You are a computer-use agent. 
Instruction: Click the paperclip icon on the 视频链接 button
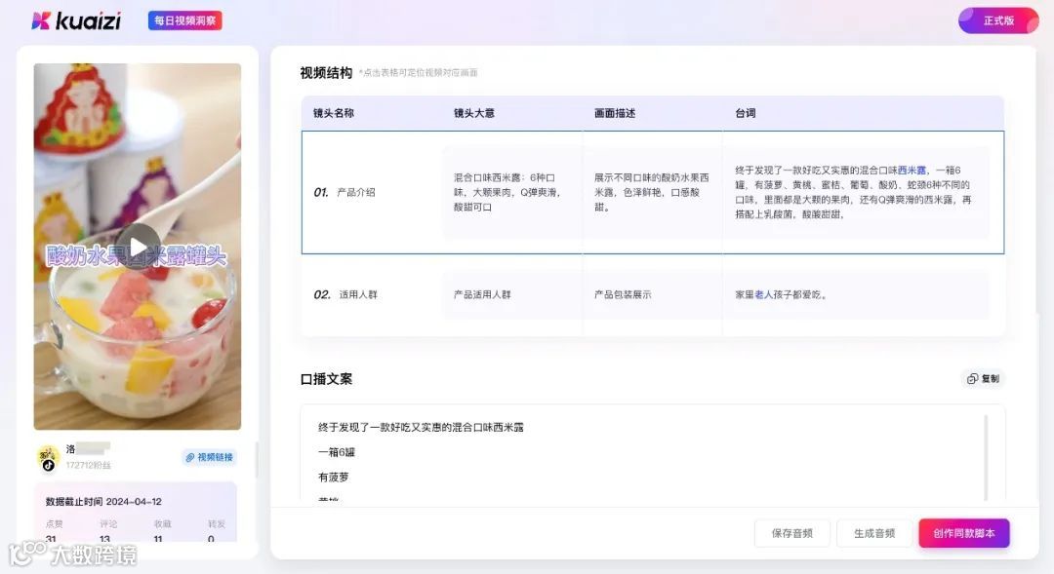coord(191,457)
